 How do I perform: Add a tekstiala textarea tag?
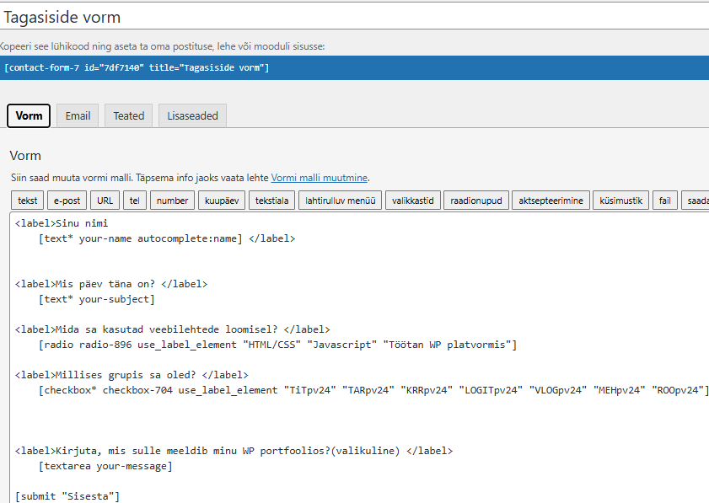271,201
